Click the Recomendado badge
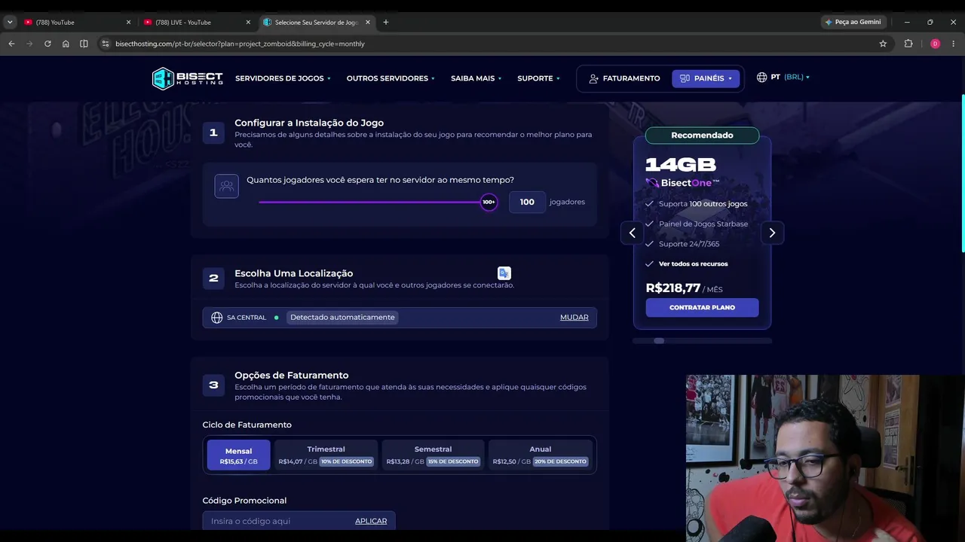Screen dimensions: 965x542 point(702,135)
